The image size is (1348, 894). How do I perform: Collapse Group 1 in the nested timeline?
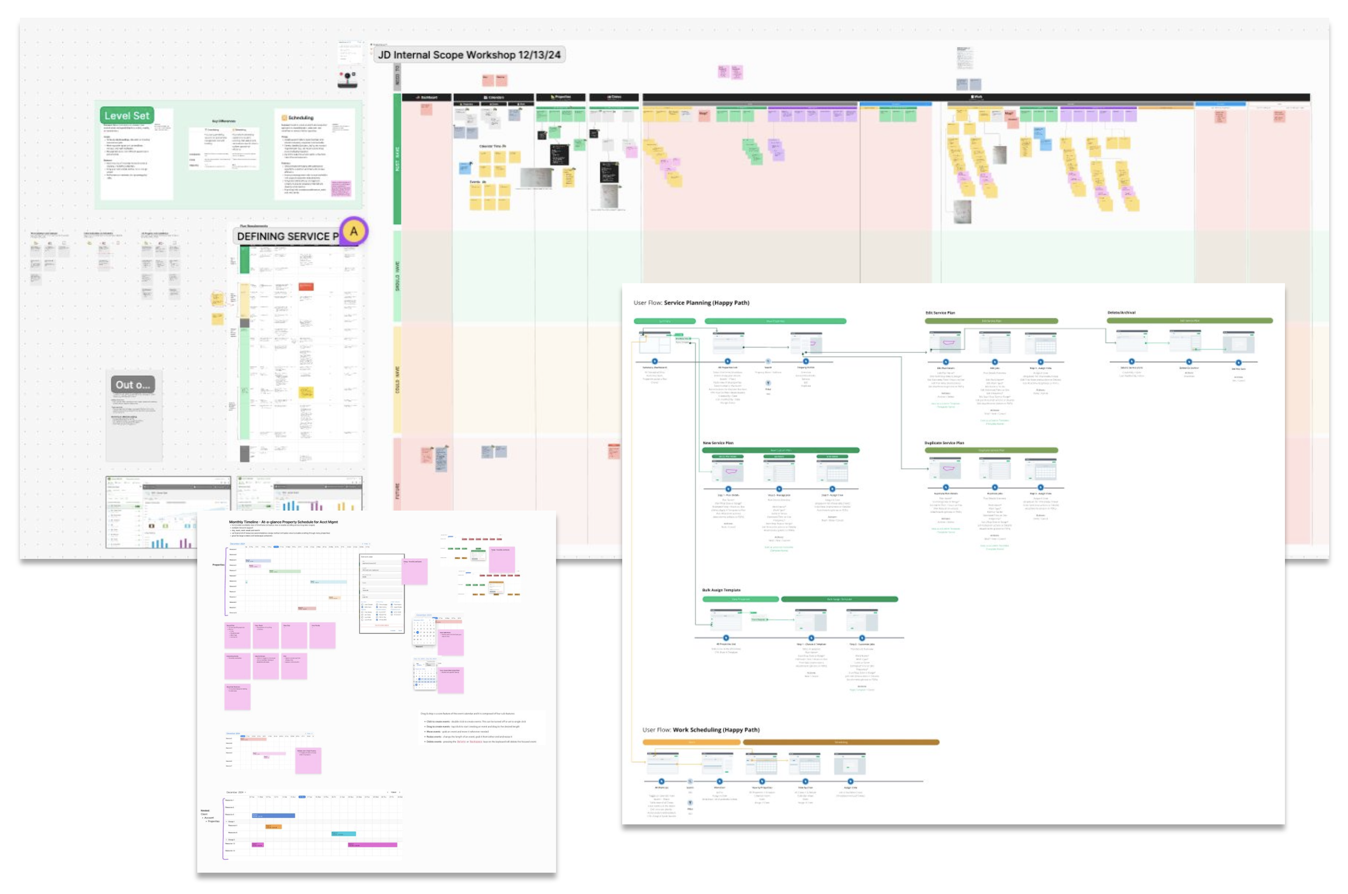tap(228, 822)
